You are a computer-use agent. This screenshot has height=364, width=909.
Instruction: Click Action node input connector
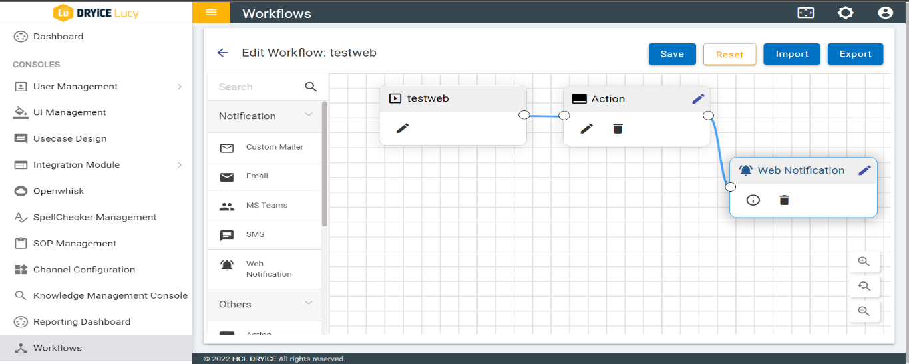[564, 115]
